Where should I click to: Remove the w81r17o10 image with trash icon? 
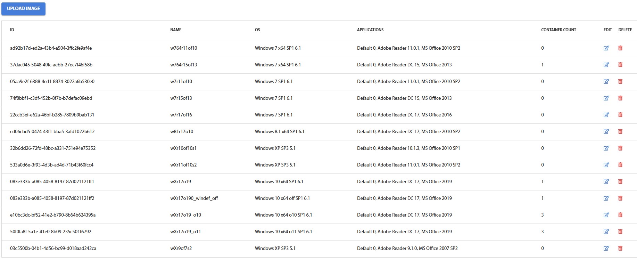pyautogui.click(x=620, y=132)
